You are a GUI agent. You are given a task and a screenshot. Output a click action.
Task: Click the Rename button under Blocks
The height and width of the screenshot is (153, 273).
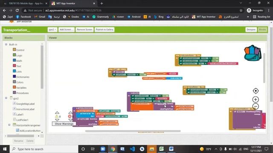pos(18,141)
